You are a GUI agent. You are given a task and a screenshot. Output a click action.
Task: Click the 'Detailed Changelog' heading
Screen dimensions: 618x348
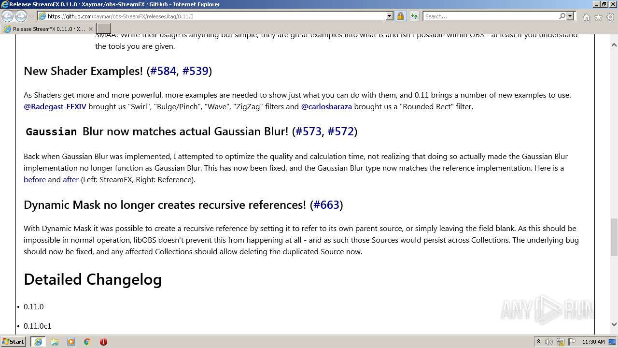pyautogui.click(x=93, y=279)
